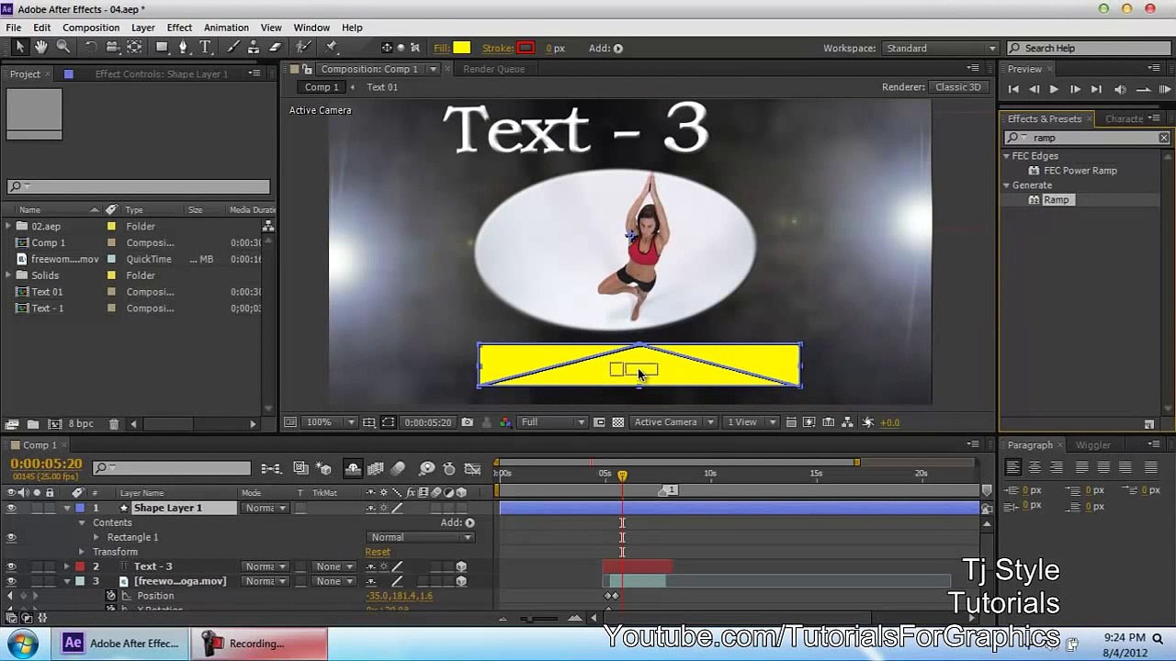
Task: Select the Brush tool
Action: click(x=233, y=48)
